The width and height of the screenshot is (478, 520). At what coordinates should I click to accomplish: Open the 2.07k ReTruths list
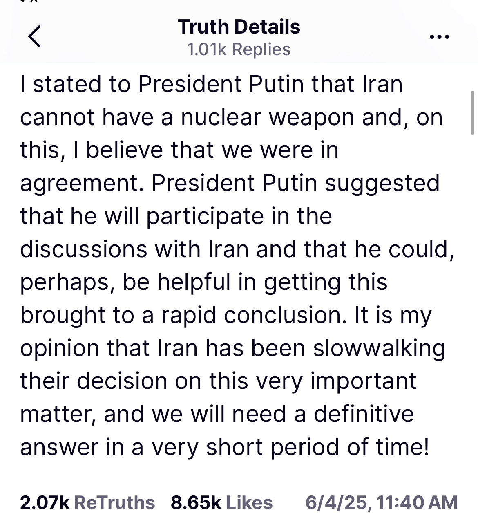coord(87,502)
